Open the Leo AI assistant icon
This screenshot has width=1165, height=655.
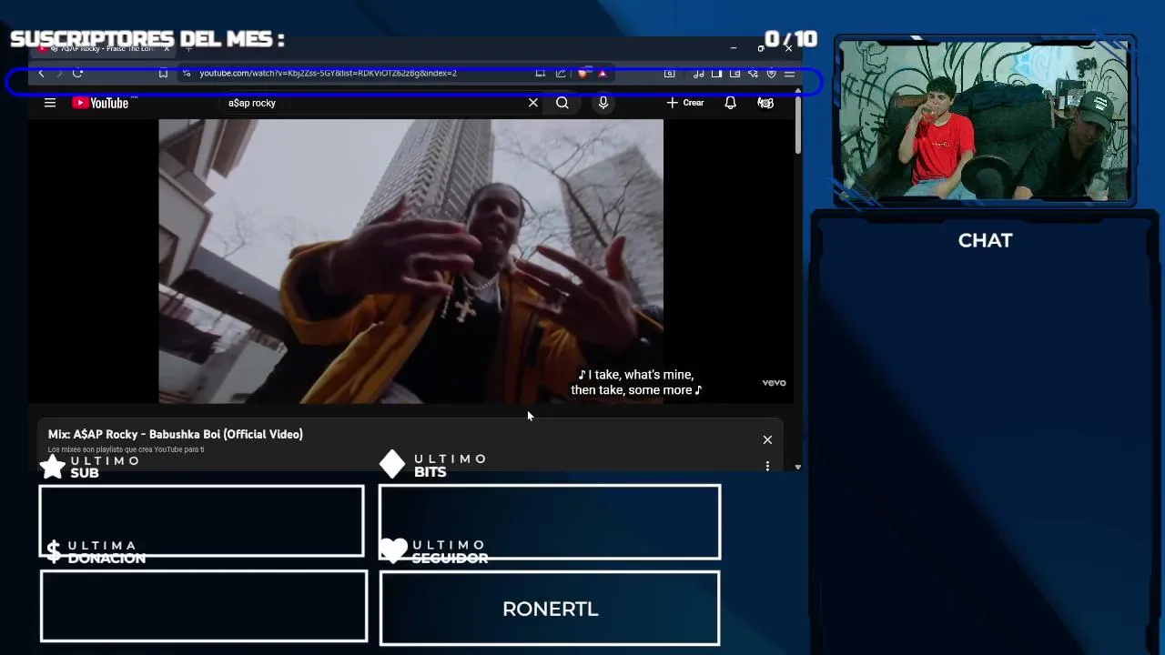pyautogui.click(x=753, y=74)
